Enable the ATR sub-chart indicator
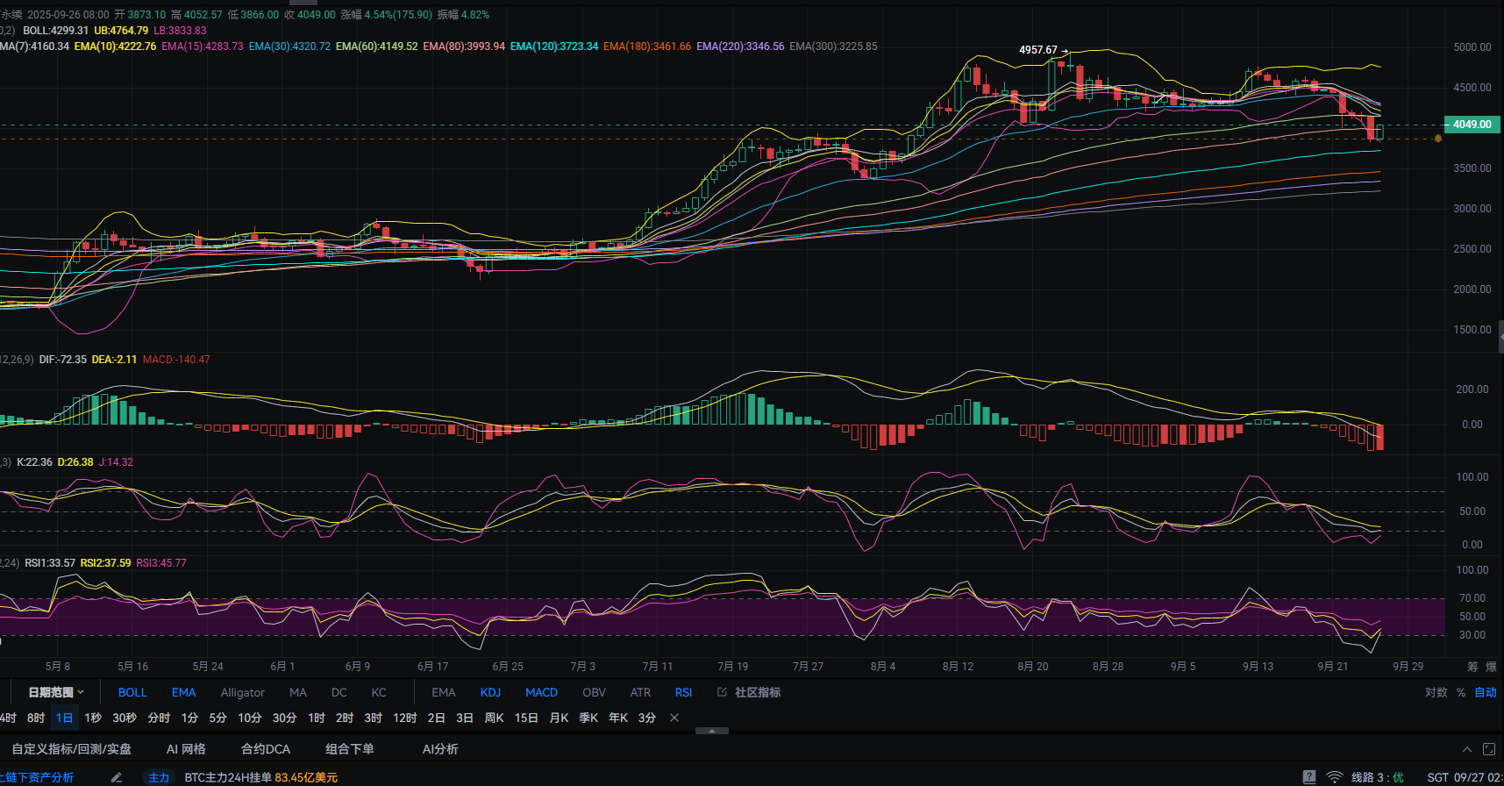1504x786 pixels. click(641, 692)
